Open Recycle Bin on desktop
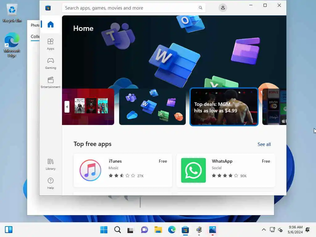 (12, 13)
